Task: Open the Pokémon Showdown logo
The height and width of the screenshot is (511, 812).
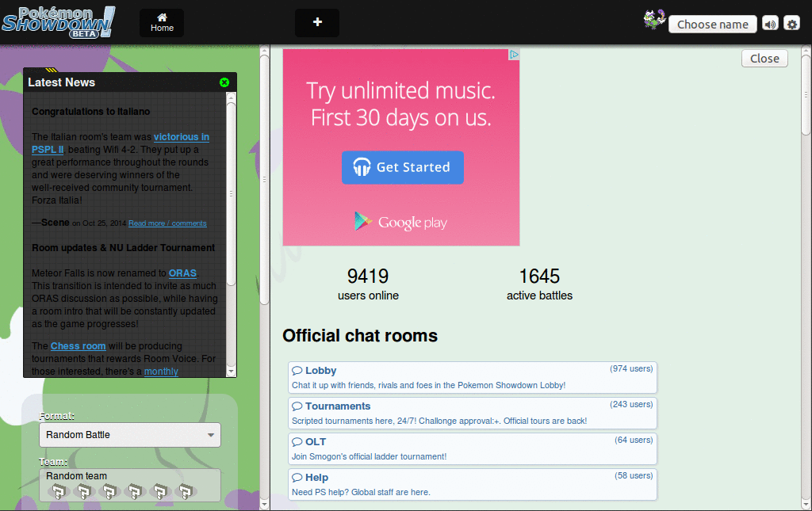Action: click(x=58, y=22)
